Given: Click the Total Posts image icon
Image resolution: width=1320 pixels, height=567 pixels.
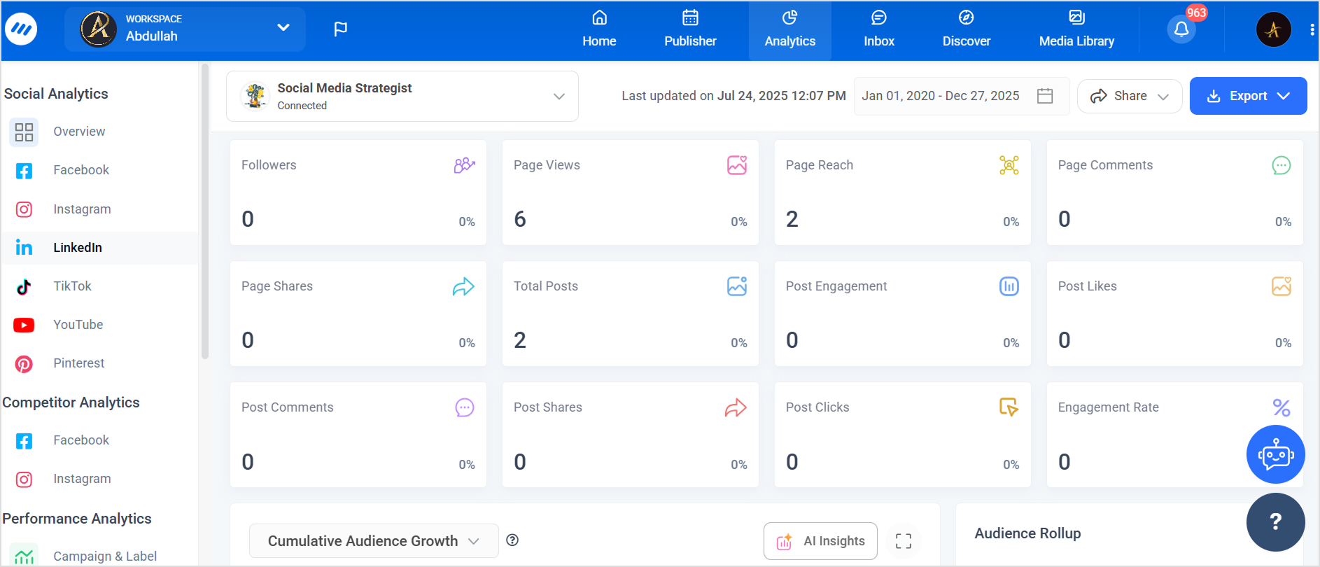Looking at the screenshot, I should [737, 286].
